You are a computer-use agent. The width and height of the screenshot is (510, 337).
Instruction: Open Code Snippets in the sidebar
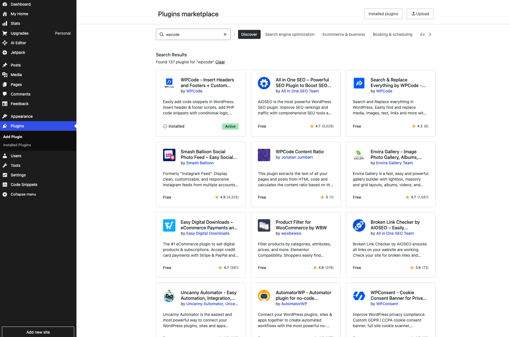click(24, 185)
